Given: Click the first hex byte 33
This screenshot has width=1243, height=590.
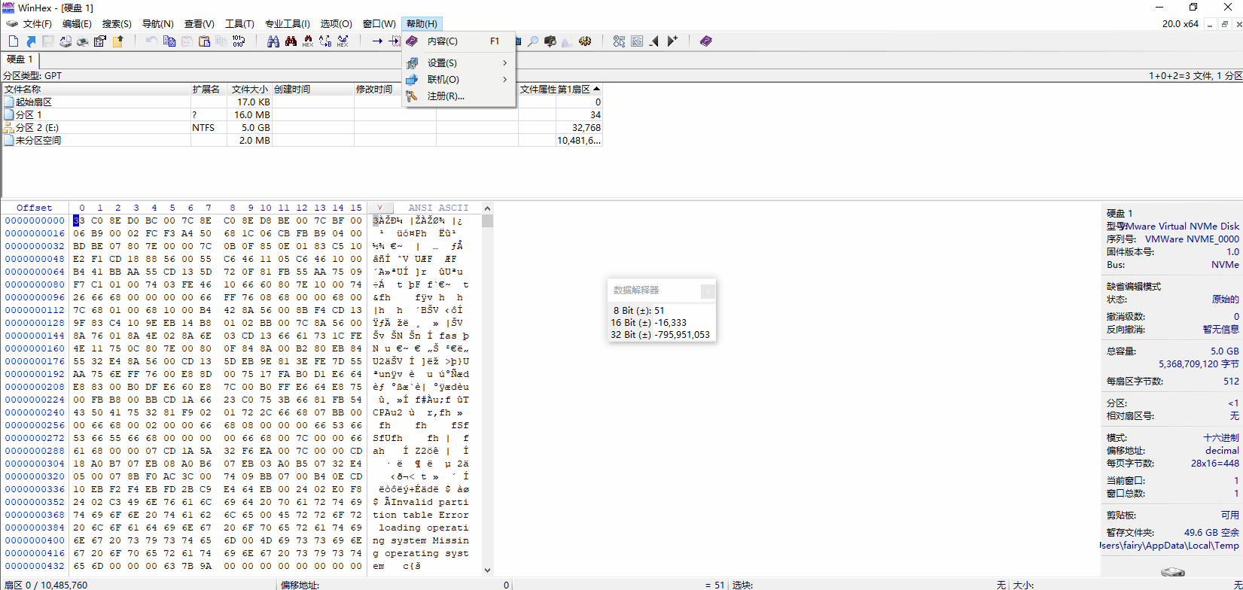Looking at the screenshot, I should pos(78,221).
